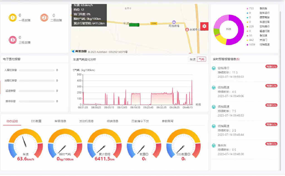Click the 入围栏告警 progress bar
Viewport: 285px width, 176px height.
(36, 70)
